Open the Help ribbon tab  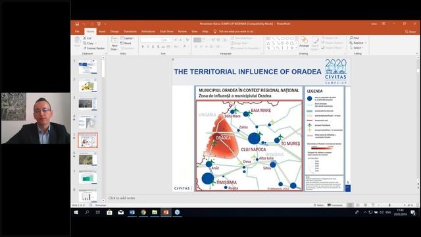pos(205,32)
